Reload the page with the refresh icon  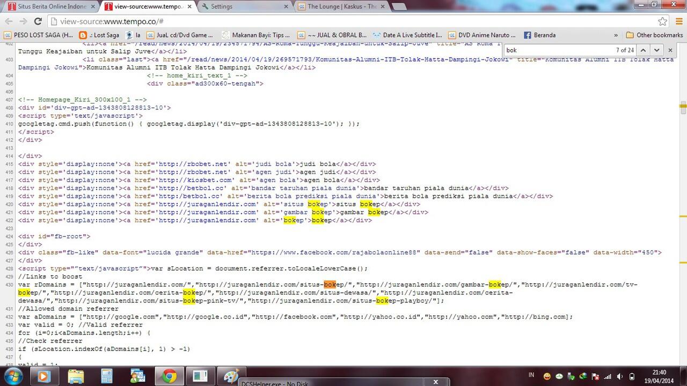point(38,21)
